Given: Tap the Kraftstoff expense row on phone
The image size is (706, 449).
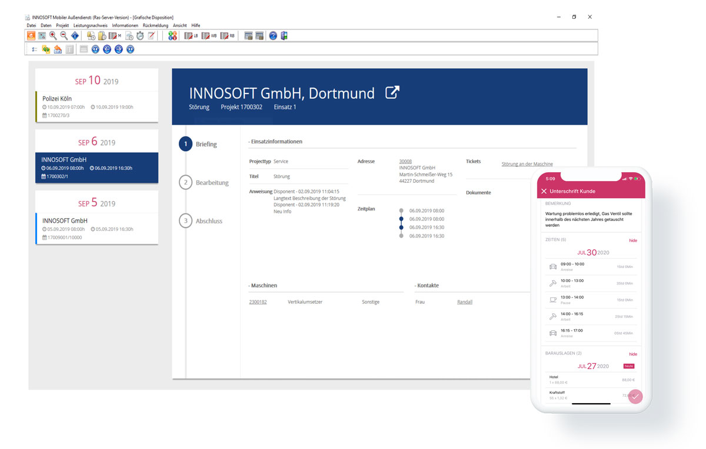Looking at the screenshot, I should [591, 395].
